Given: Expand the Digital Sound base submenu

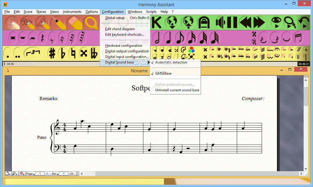Looking at the screenshot, I should point(125,62).
